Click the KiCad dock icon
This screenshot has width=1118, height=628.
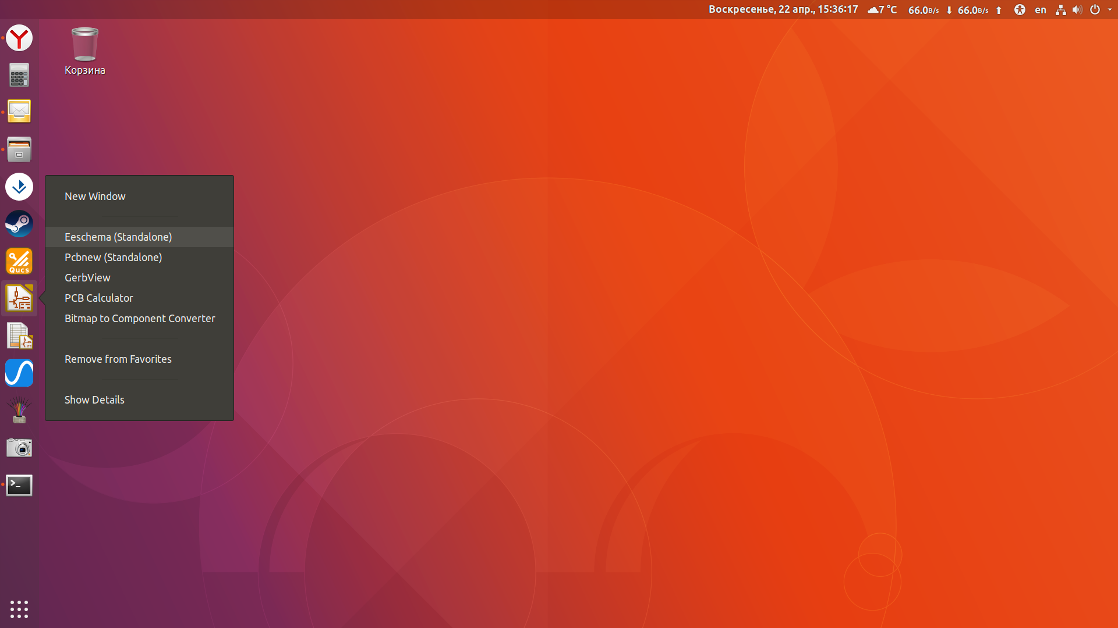point(19,298)
